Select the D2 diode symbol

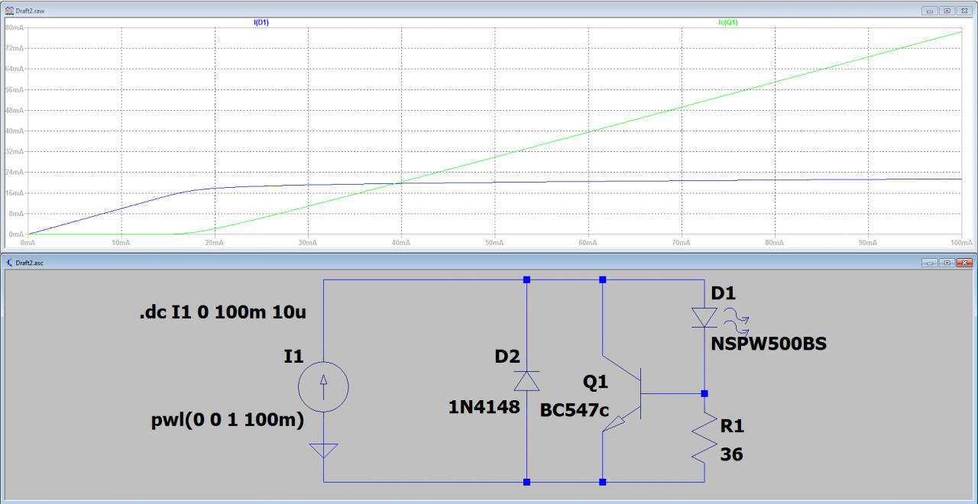[x=526, y=380]
